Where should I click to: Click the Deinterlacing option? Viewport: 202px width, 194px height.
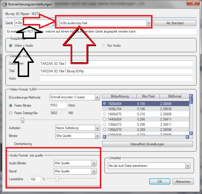(x=23, y=144)
